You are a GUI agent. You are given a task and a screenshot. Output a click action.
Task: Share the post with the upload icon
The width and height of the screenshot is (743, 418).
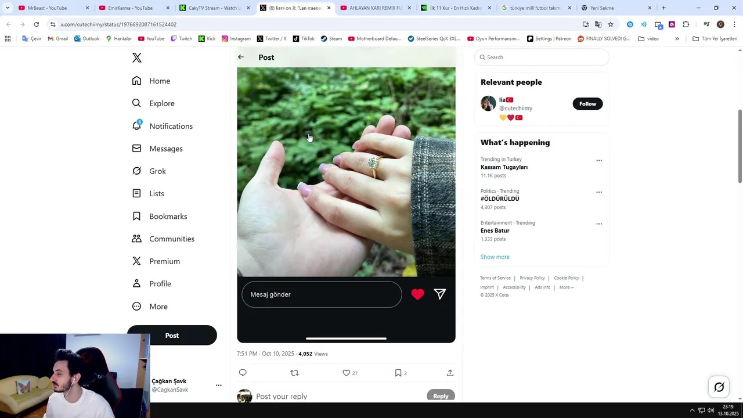click(x=450, y=373)
